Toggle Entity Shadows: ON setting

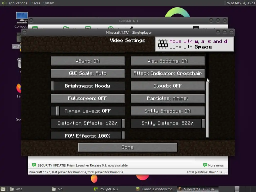(167, 111)
